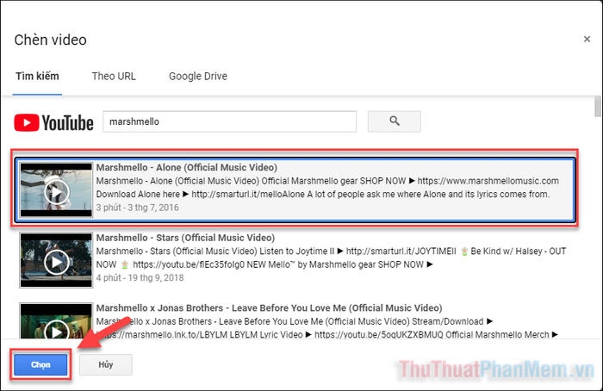The image size is (603, 391).
Task: Click the '3 phút - 3 thg 7, 2016' text
Action: (137, 208)
